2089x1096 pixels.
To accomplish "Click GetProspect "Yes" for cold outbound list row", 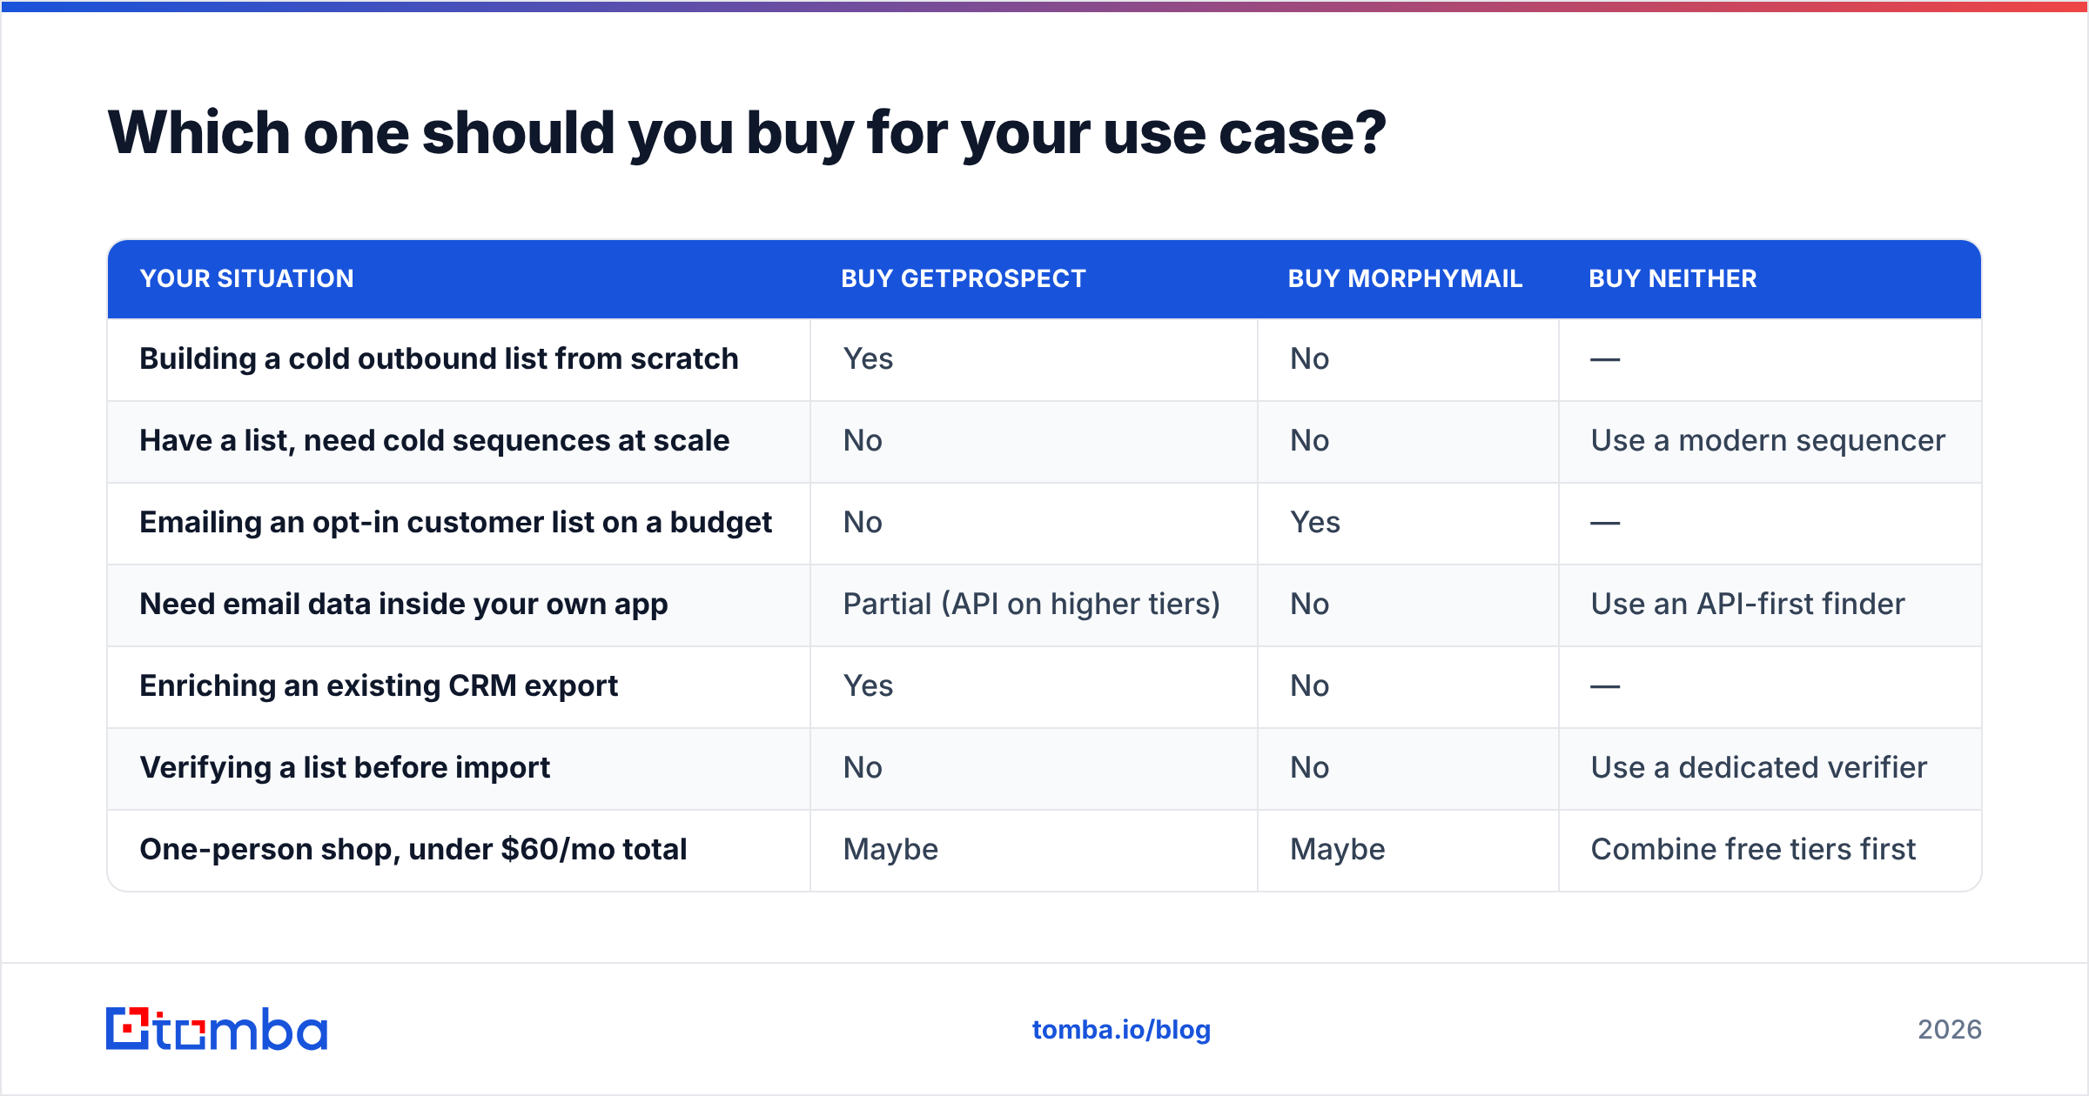I will [868, 358].
